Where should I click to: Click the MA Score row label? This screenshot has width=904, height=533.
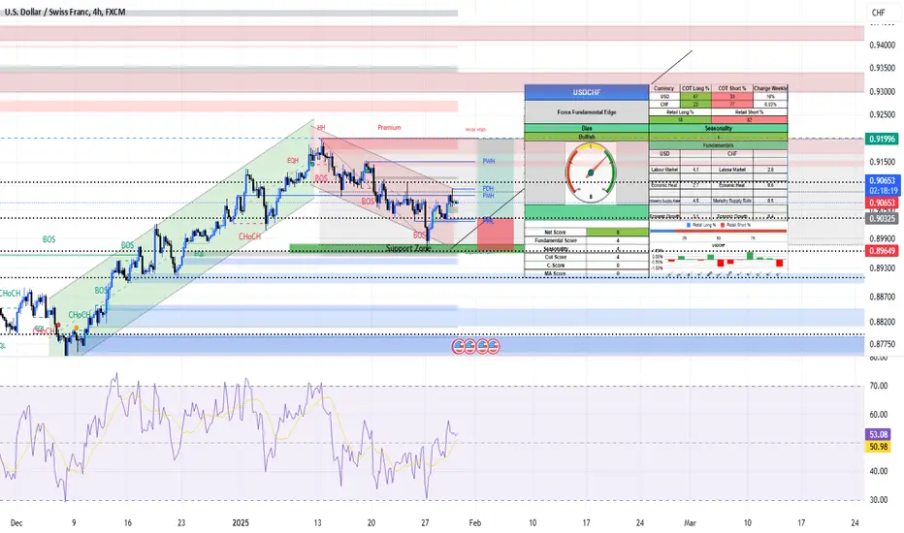(x=555, y=273)
